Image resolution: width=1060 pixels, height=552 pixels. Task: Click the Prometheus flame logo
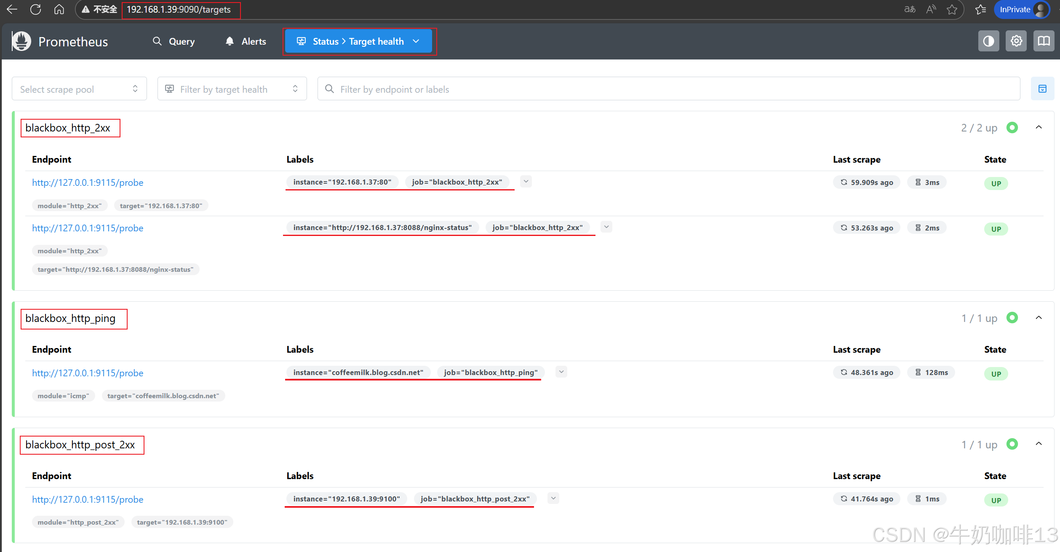pyautogui.click(x=21, y=41)
